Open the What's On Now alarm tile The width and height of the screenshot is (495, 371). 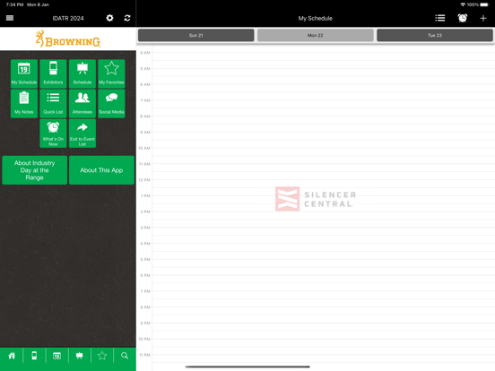[53, 134]
